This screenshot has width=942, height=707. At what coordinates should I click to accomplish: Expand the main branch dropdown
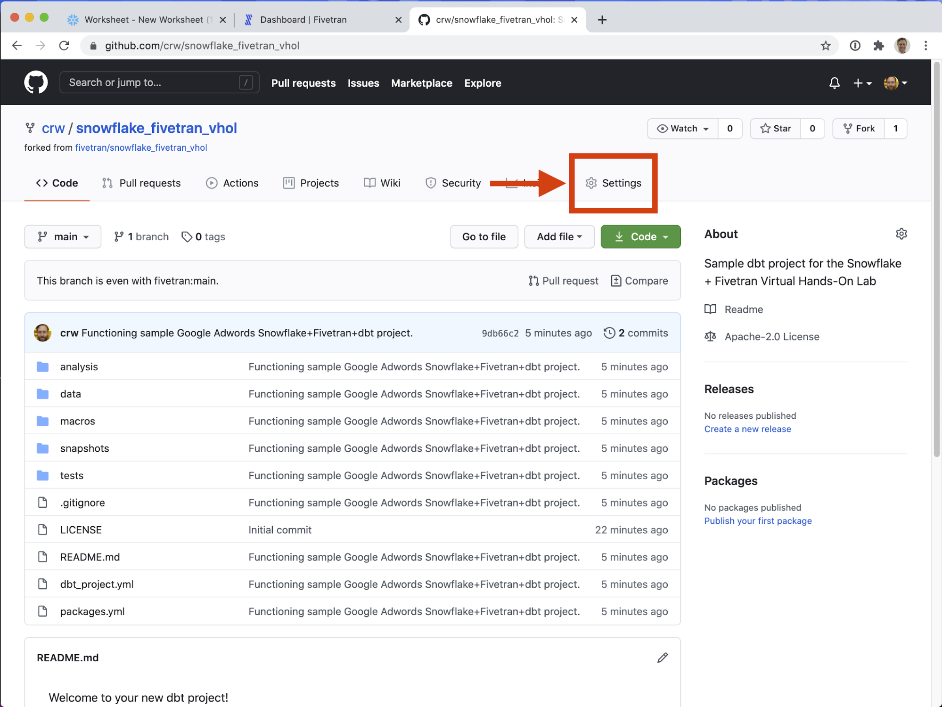(x=63, y=236)
